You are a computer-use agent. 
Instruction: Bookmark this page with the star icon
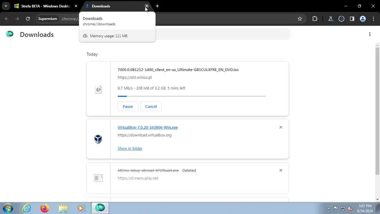point(300,19)
